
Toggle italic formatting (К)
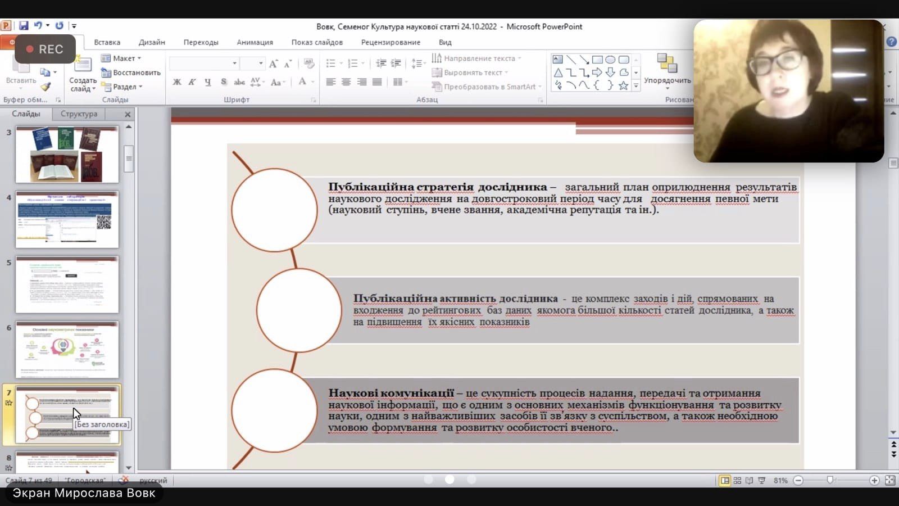192,82
